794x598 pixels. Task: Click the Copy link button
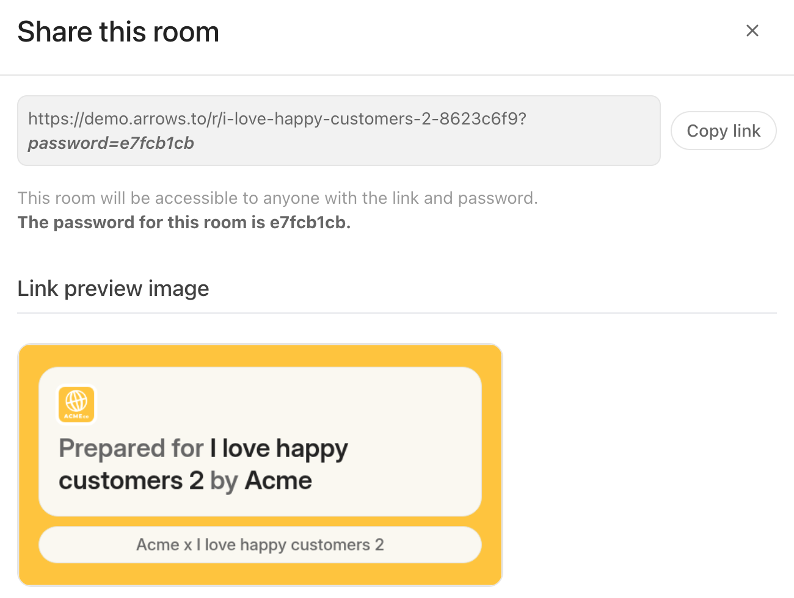click(723, 131)
